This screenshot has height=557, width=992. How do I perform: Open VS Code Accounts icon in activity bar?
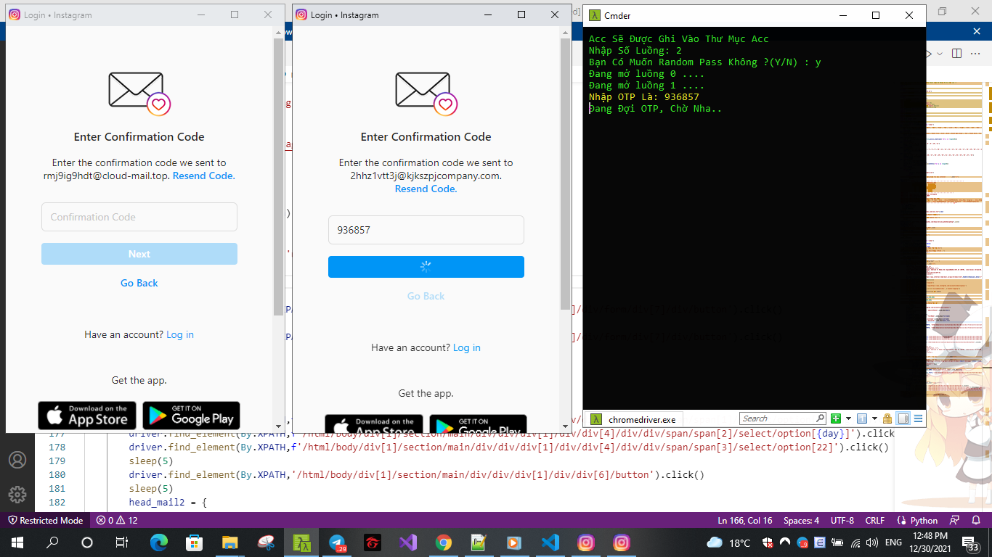click(x=17, y=460)
